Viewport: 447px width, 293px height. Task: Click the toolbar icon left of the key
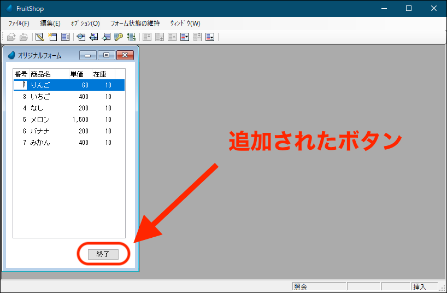point(106,37)
